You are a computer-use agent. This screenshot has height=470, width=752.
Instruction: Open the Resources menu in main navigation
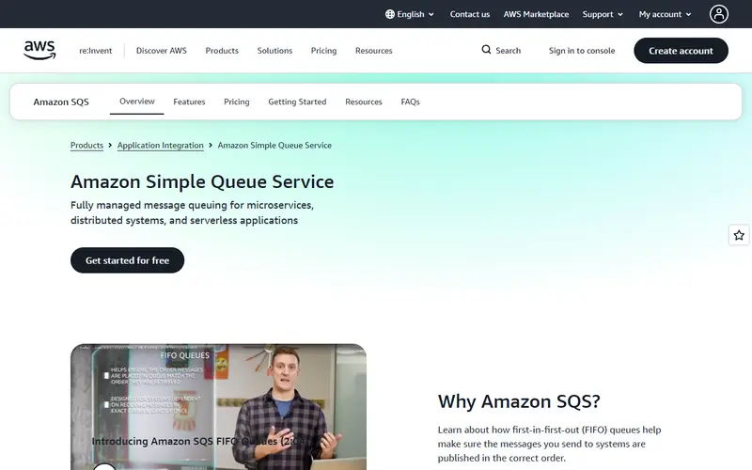pos(373,51)
